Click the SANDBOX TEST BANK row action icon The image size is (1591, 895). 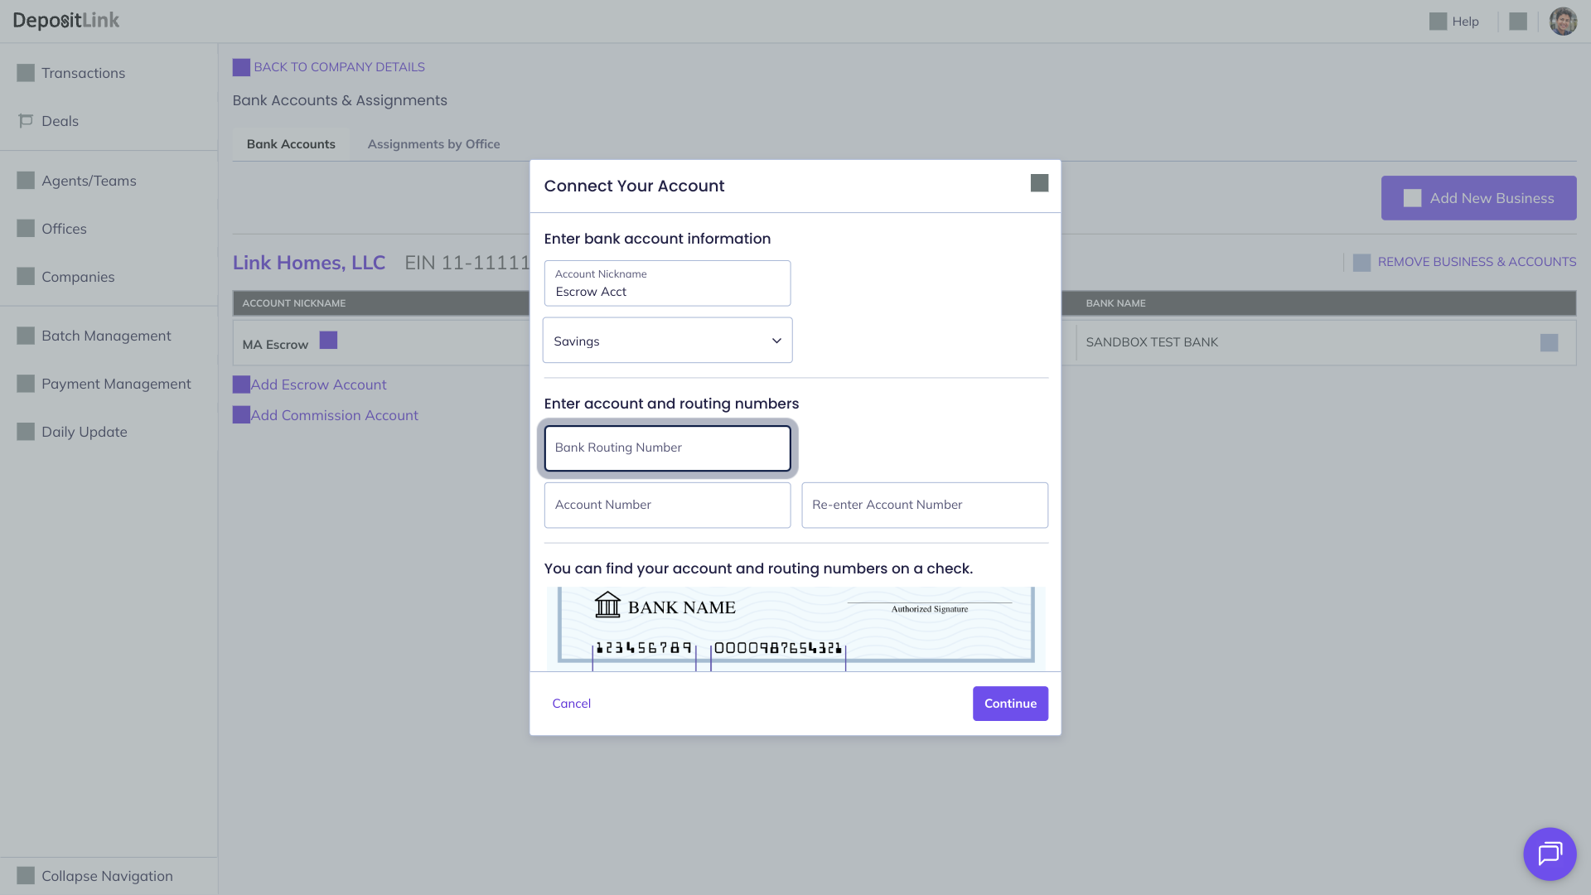[1549, 342]
